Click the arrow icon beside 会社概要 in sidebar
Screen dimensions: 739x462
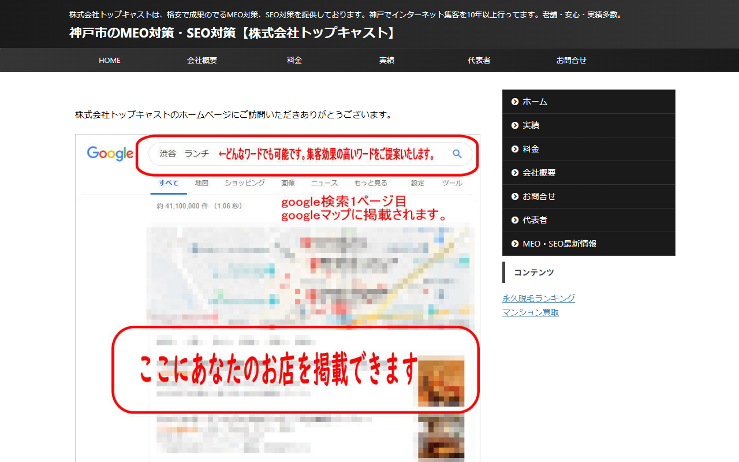coord(515,173)
